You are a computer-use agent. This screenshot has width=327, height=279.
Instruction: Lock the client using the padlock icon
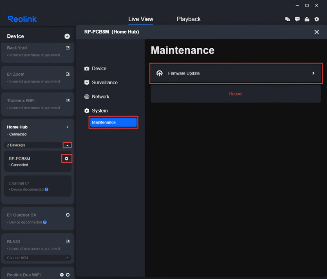pos(307,19)
